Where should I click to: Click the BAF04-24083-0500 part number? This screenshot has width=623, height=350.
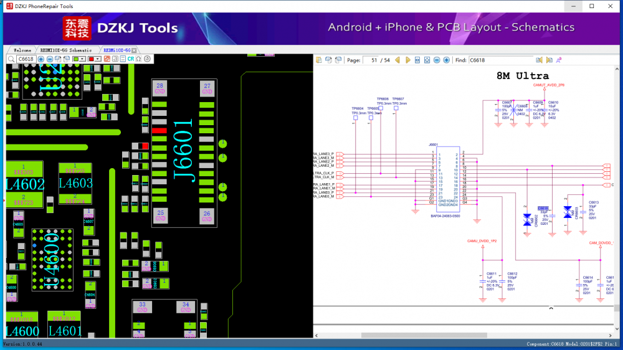point(445,216)
